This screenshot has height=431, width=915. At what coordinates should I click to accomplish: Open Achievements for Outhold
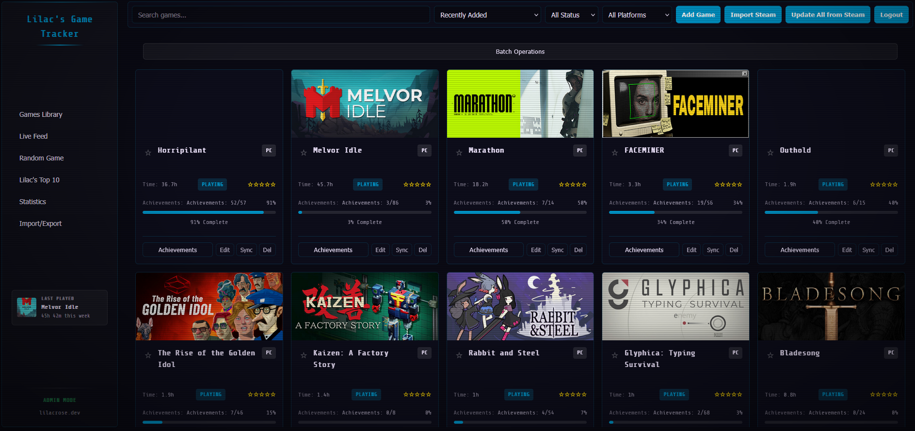(x=800, y=250)
